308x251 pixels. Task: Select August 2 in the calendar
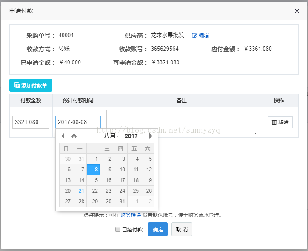click(107, 159)
